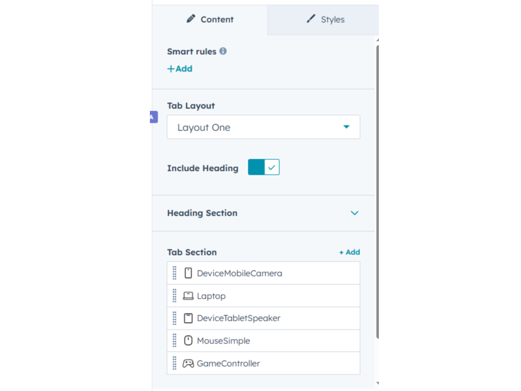Click the game controller icon
This screenshot has width=521, height=391.
[x=188, y=363]
